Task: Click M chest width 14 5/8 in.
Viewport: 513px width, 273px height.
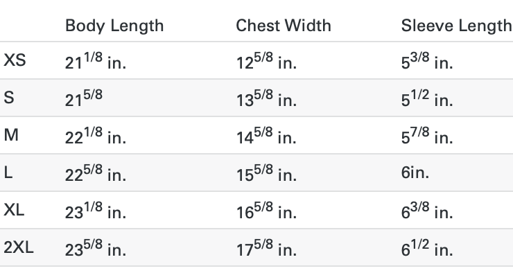Action: [x=266, y=135]
